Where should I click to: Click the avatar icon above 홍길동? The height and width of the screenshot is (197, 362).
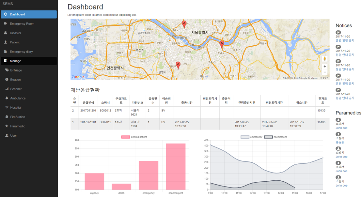(338, 134)
